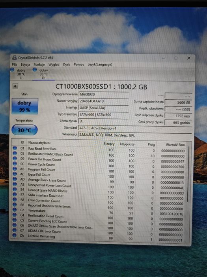Click status icon for Erase Fail Count
This screenshot has width=207, height=277.
coord(15,174)
